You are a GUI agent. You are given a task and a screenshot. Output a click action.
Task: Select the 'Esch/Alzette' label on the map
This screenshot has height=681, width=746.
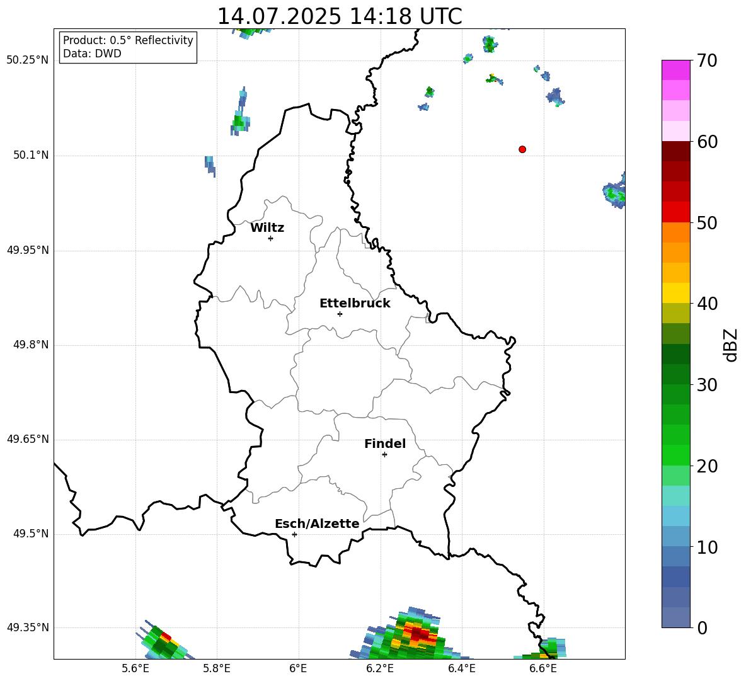tap(317, 524)
